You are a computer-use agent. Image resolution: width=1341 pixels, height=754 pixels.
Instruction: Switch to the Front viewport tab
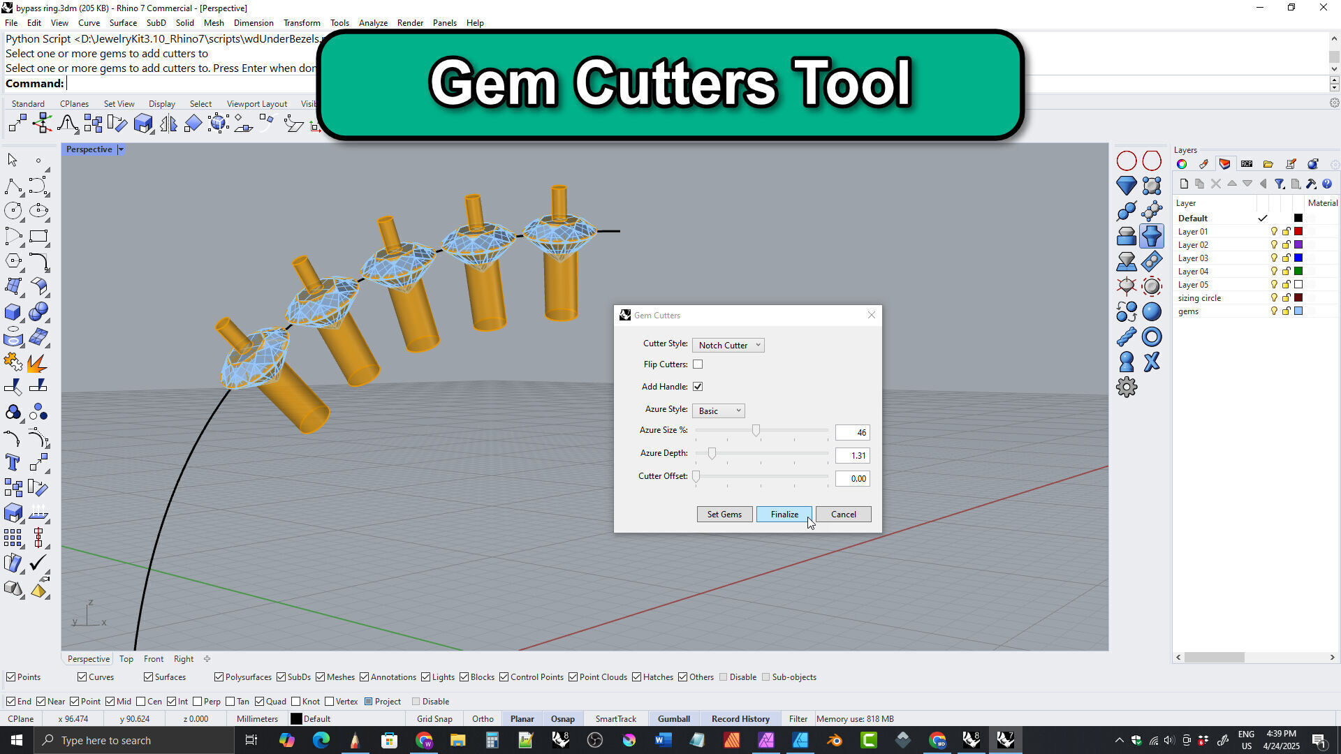point(153,659)
